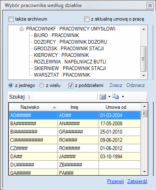Click the table grid view icon
156x190 pixels.
[x=103, y=97]
